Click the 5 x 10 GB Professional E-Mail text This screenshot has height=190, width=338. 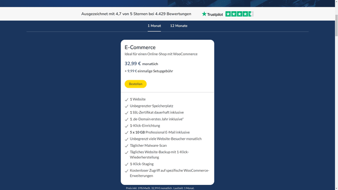160,132
